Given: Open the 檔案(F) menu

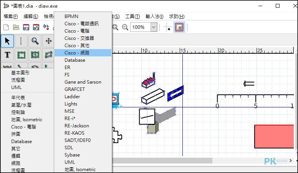Looking at the screenshot, I should tap(11, 16).
